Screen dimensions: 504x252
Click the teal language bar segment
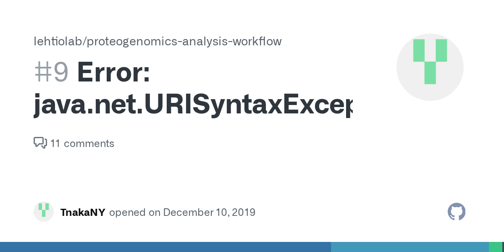point(409,247)
